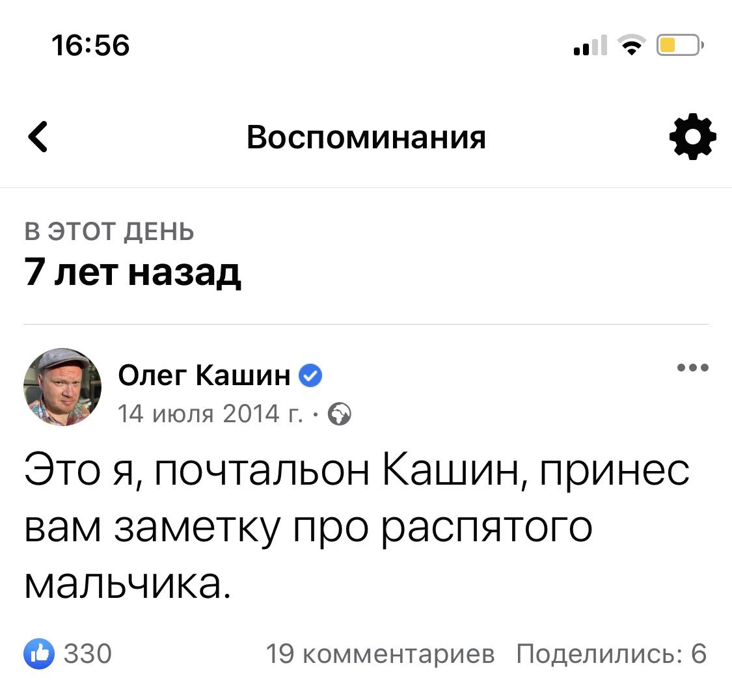Tap the 16:56 clock in status bar

[90, 46]
